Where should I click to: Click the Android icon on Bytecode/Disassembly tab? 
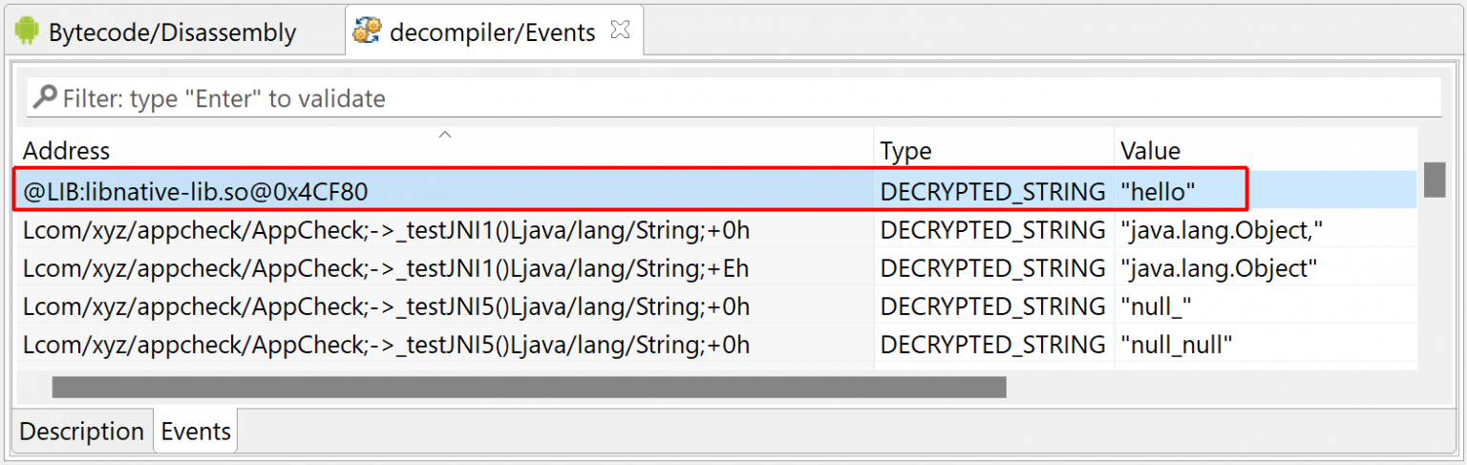[x=27, y=32]
